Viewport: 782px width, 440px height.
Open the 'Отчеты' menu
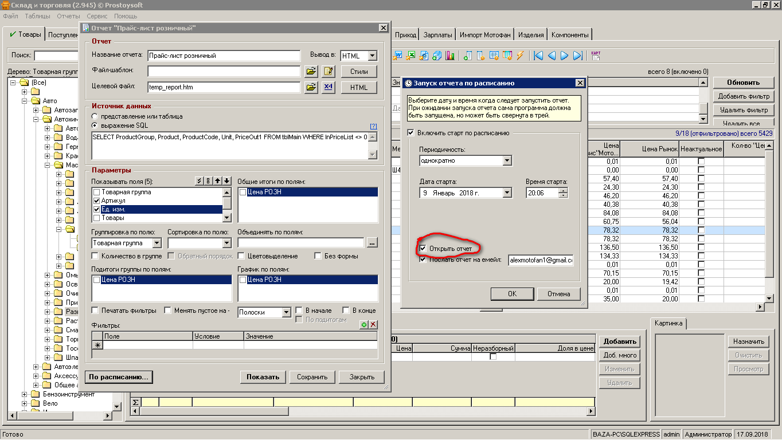click(68, 17)
